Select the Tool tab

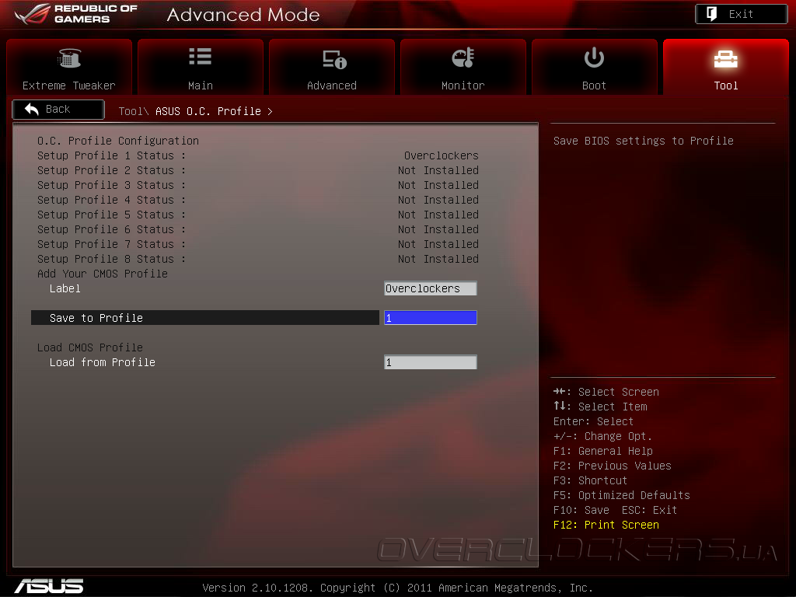(726, 67)
